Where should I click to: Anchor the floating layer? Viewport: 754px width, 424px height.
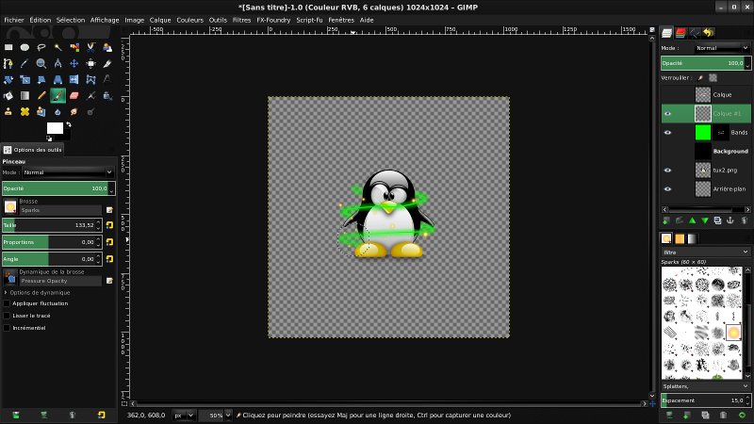(730, 220)
